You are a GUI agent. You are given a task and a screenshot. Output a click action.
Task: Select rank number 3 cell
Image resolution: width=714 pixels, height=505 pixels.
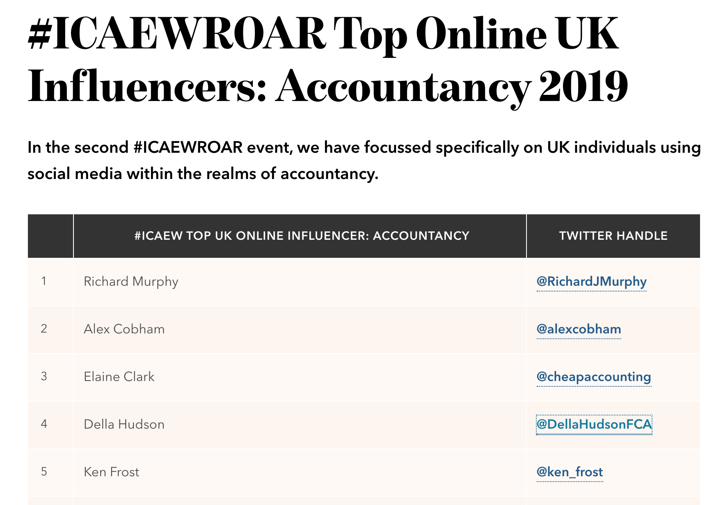[x=44, y=376]
